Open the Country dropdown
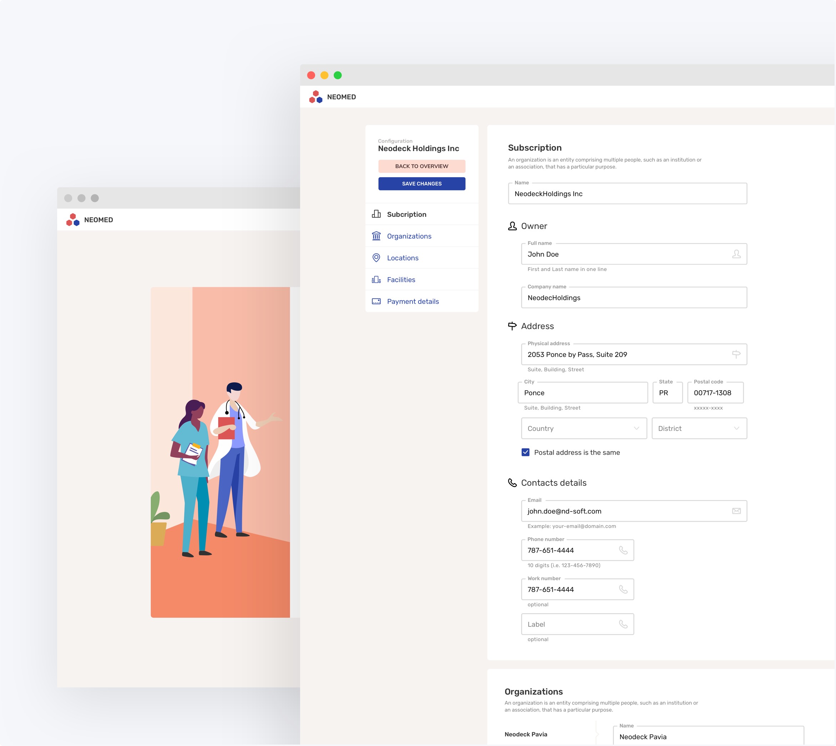Screen dimensions: 836x746 pos(583,428)
